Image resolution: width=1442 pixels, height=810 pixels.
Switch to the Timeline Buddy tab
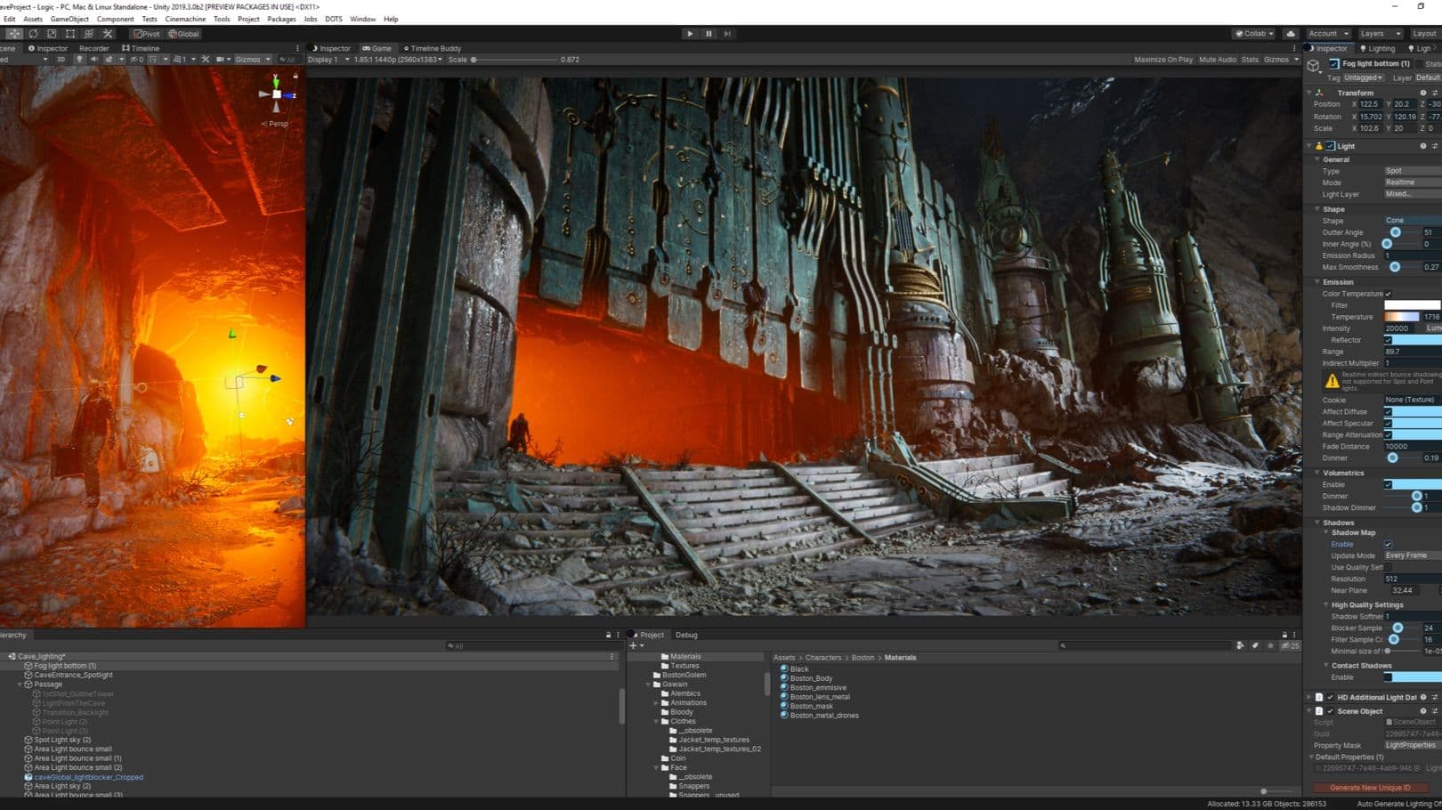pyautogui.click(x=433, y=48)
